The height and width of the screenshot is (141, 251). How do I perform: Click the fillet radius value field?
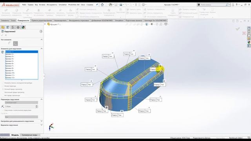pyautogui.click(x=20, y=107)
